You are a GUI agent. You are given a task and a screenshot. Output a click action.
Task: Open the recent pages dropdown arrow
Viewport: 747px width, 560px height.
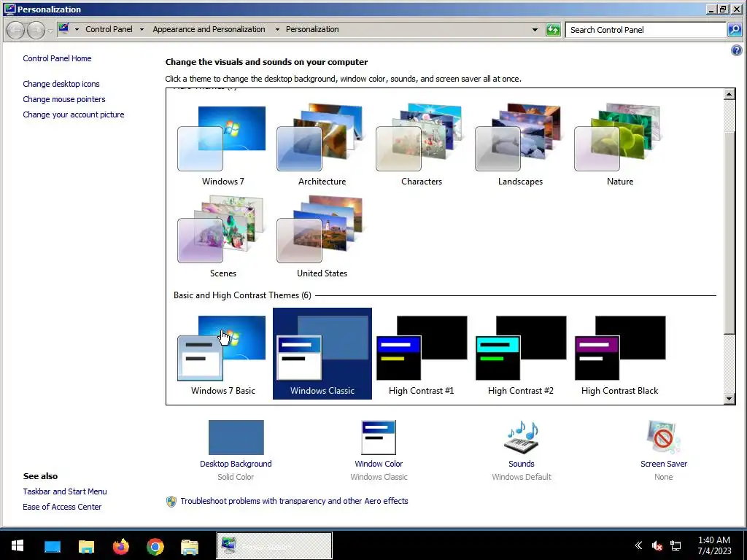50,31
